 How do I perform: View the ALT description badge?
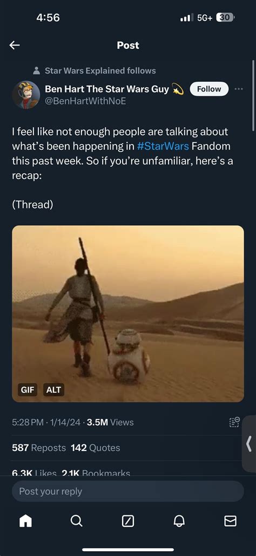54,390
